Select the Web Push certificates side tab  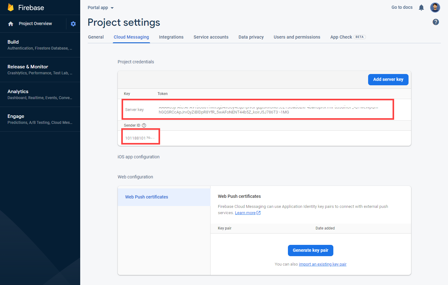click(164, 197)
